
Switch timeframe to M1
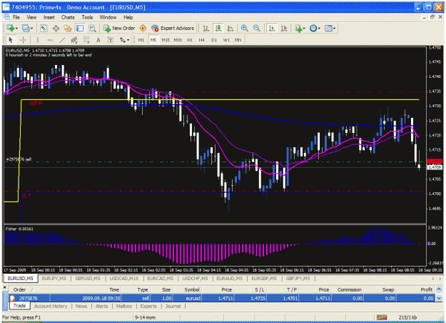pos(141,40)
